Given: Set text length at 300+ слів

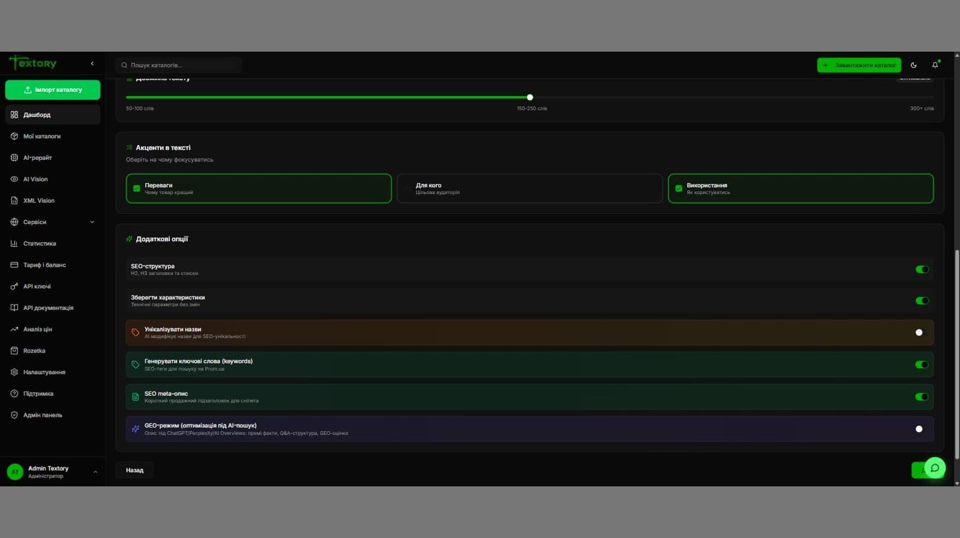Looking at the screenshot, I should click(x=922, y=109).
